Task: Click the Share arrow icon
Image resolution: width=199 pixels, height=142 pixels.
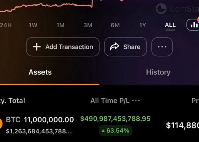Action: (x=114, y=47)
